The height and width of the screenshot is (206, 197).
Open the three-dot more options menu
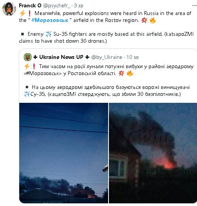pos(195,6)
